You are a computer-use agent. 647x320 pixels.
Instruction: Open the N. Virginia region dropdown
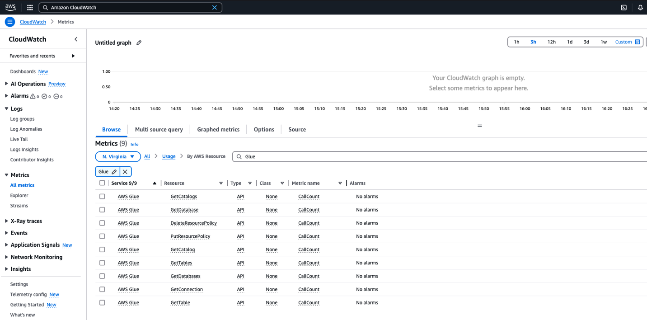point(118,156)
